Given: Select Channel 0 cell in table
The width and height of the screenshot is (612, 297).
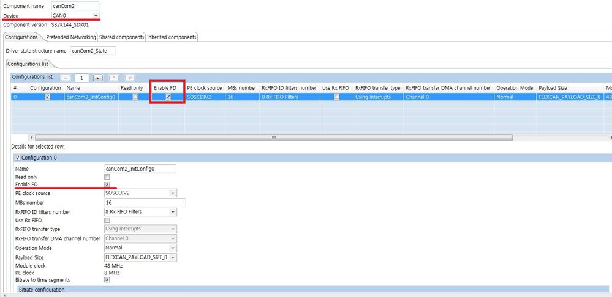Looking at the screenshot, I should coord(449,97).
